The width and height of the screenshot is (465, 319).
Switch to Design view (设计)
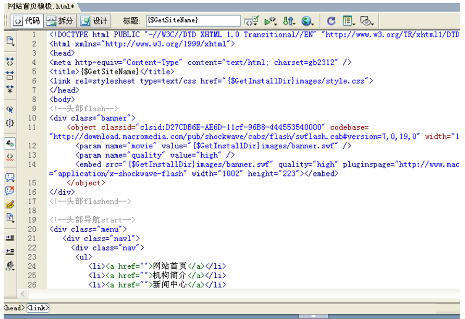pos(94,21)
